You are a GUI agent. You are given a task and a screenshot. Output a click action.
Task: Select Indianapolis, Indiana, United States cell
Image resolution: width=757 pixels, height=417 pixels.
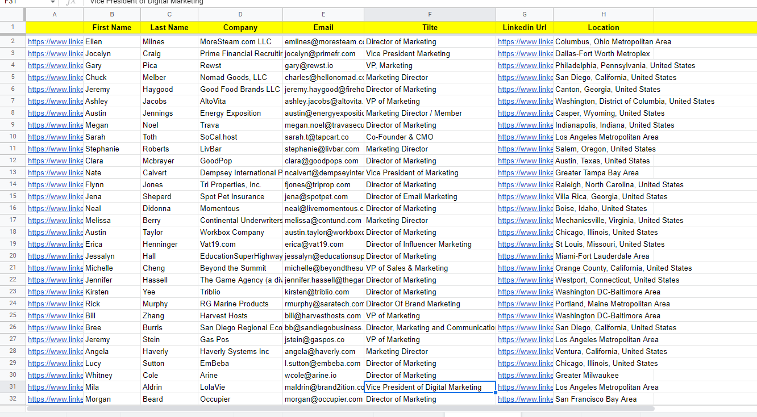pyautogui.click(x=604, y=125)
